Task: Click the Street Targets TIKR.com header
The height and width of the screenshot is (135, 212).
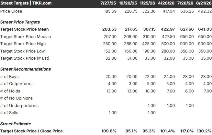Action: [x=26, y=3]
